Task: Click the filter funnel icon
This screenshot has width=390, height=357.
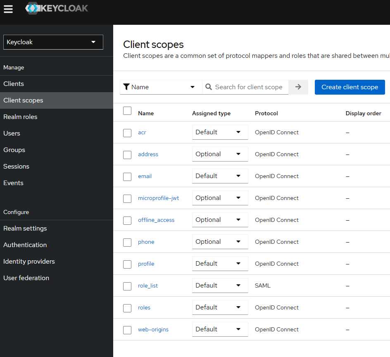Action: [126, 87]
